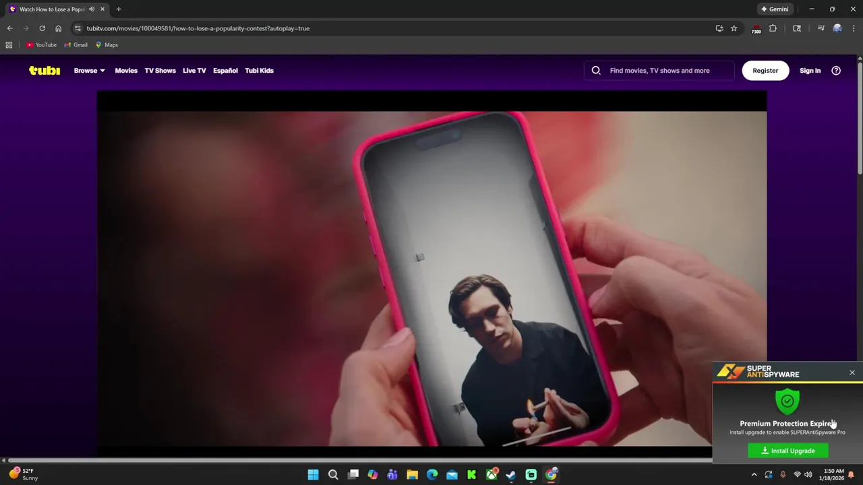
Task: Open the Movies section
Action: 126,70
